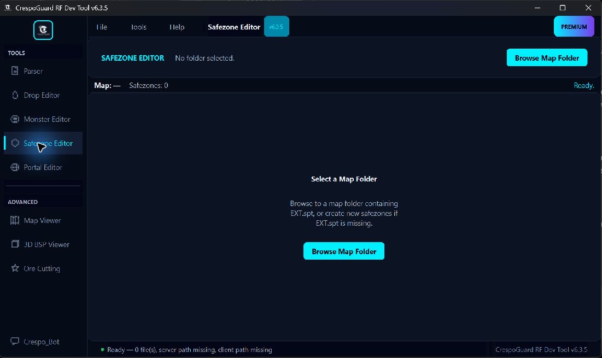The width and height of the screenshot is (602, 358).
Task: Click the Drop Editor label
Action: [42, 95]
